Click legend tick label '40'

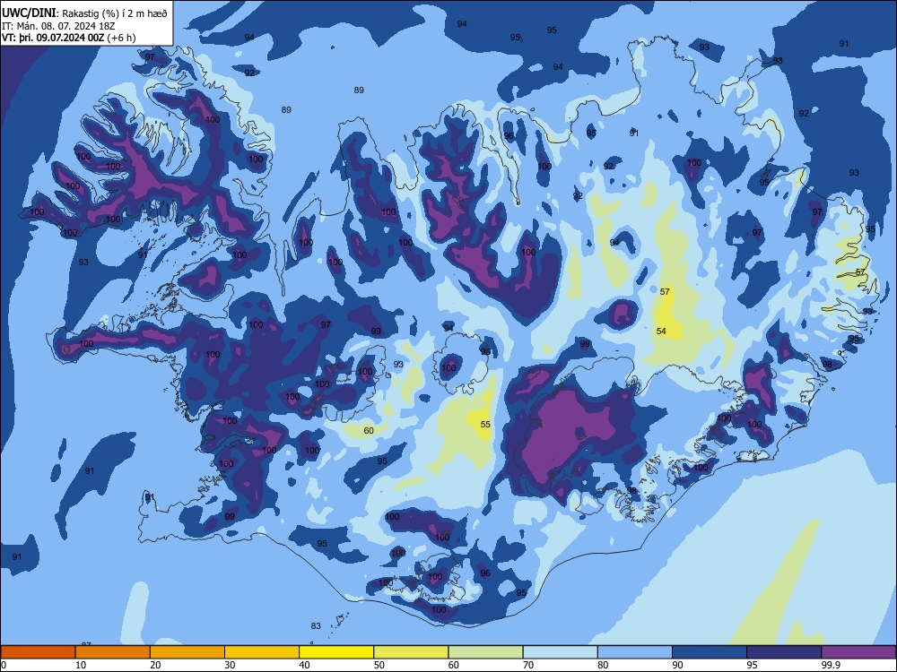pyautogui.click(x=305, y=665)
